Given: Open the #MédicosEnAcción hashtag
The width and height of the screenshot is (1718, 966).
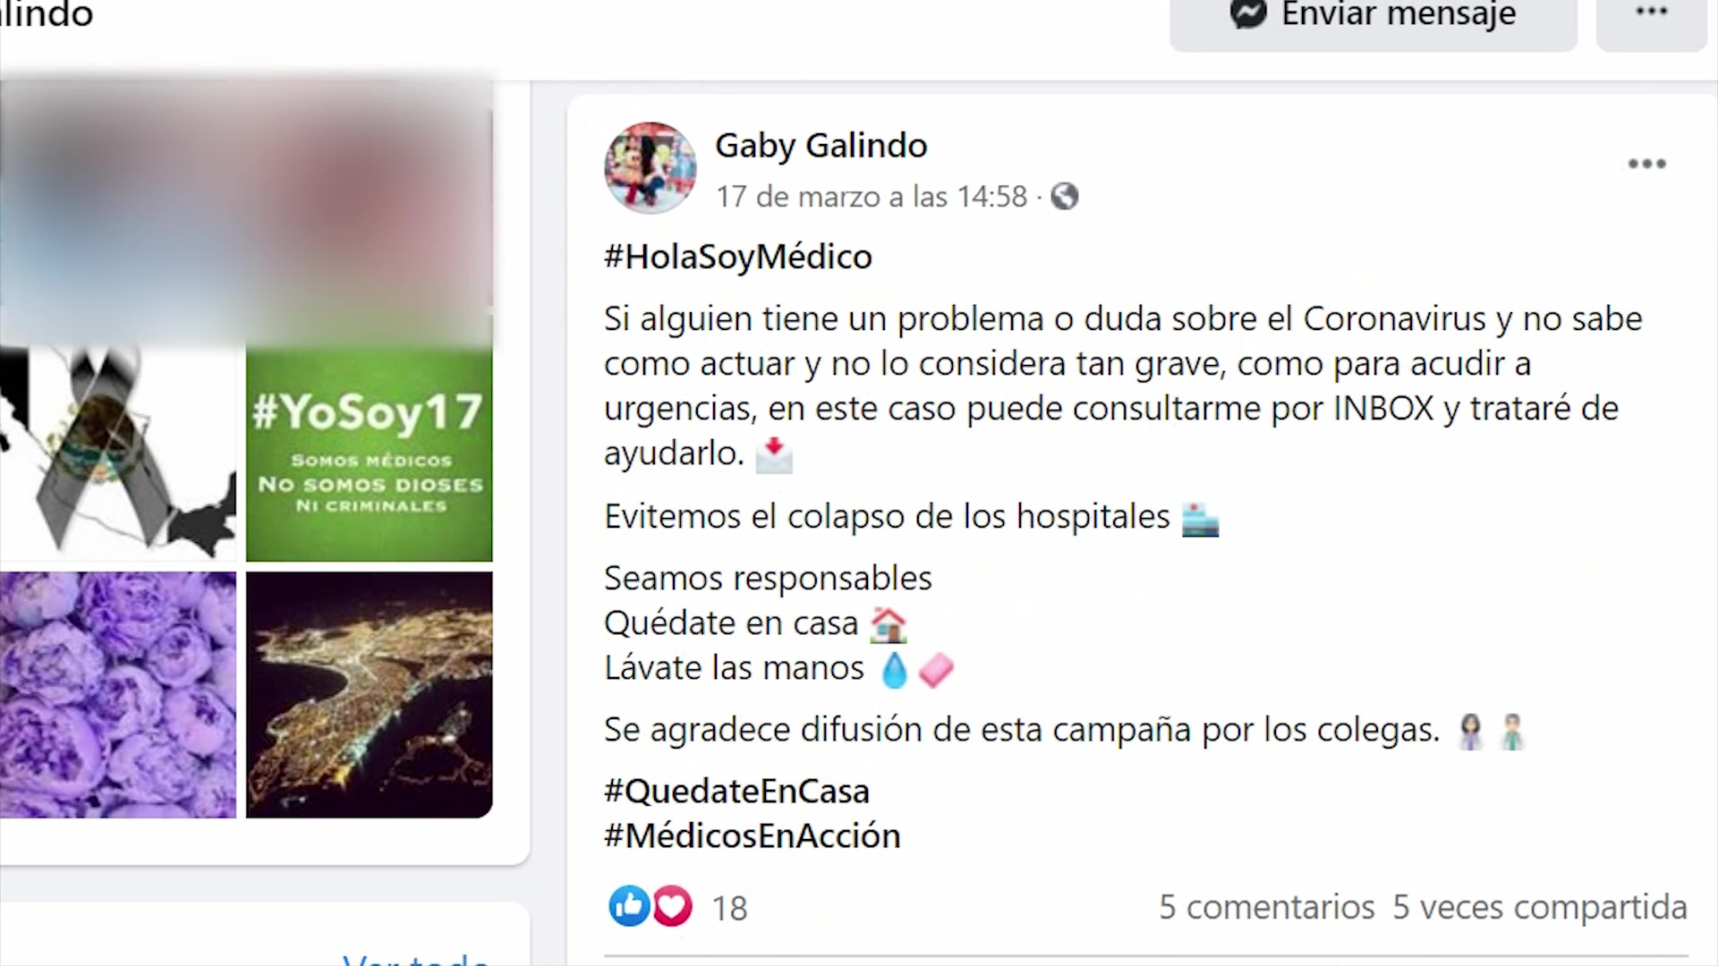Looking at the screenshot, I should click(x=753, y=836).
